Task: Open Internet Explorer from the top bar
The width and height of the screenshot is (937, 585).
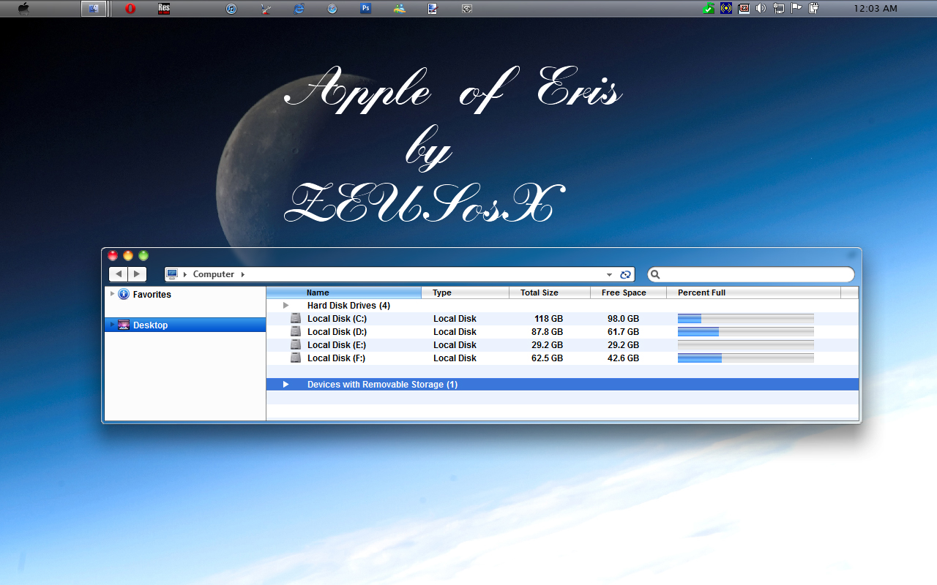Action: [299, 9]
